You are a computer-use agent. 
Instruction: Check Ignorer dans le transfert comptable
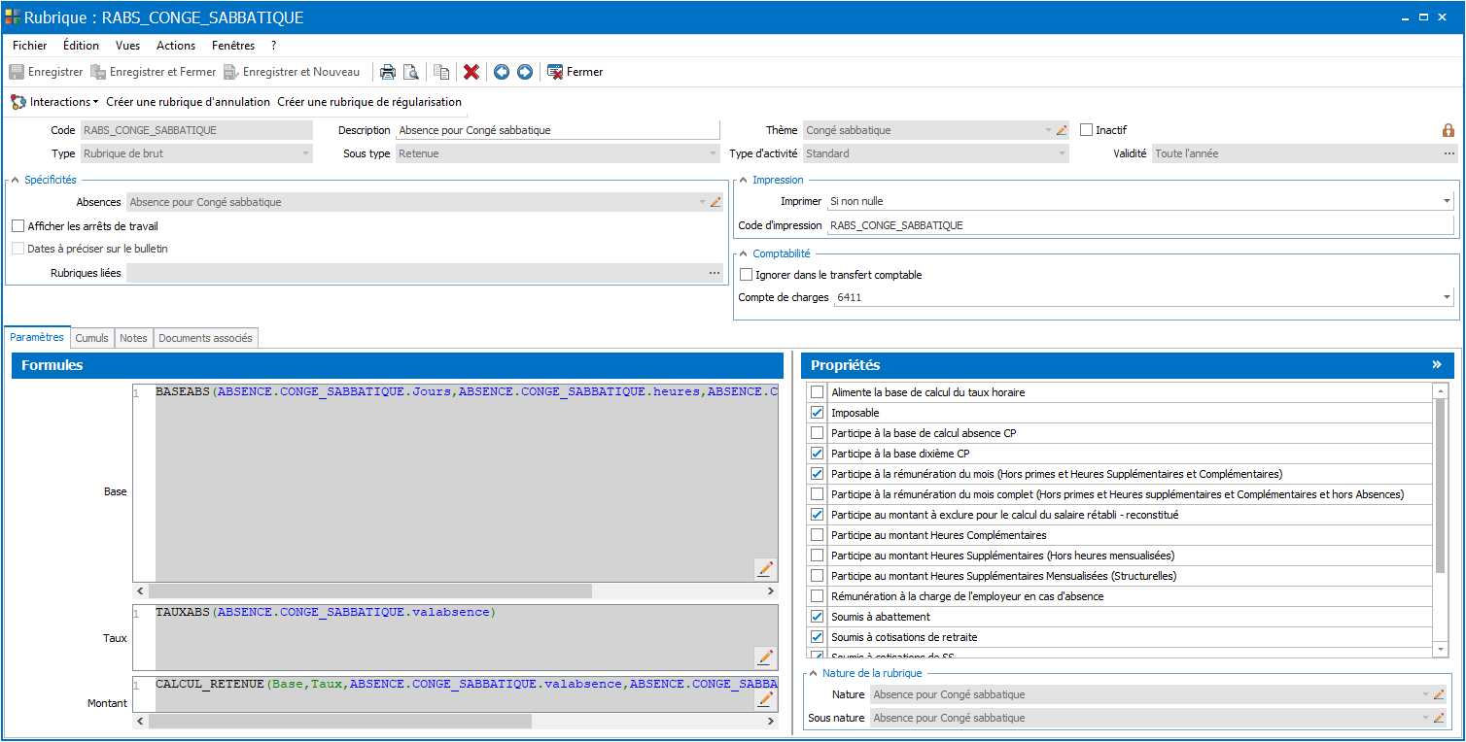coord(747,275)
